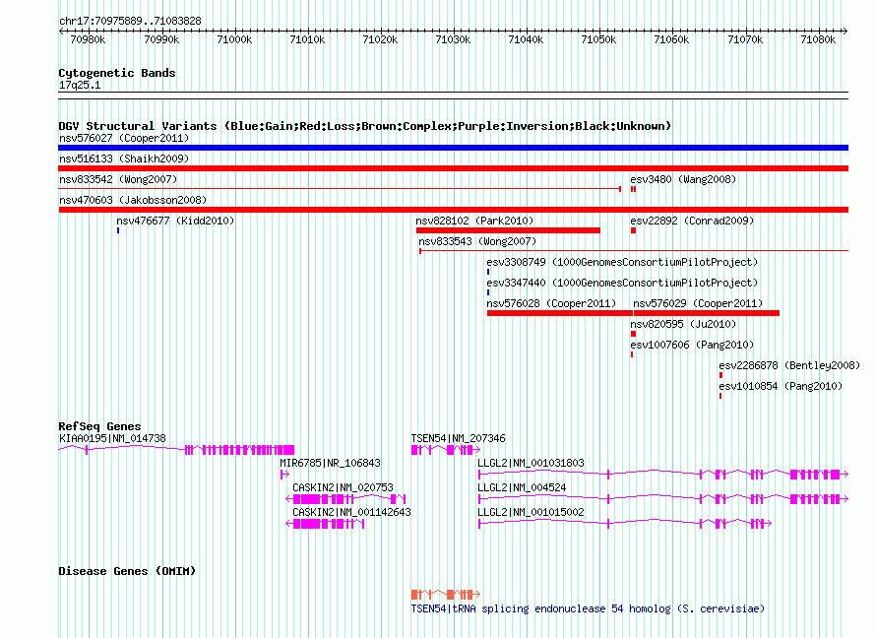The width and height of the screenshot is (876, 638).
Task: Click the 70980k ruler tick label
Action: coord(88,39)
